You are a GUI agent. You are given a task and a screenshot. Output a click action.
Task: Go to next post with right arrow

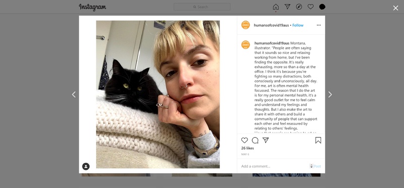330,95
